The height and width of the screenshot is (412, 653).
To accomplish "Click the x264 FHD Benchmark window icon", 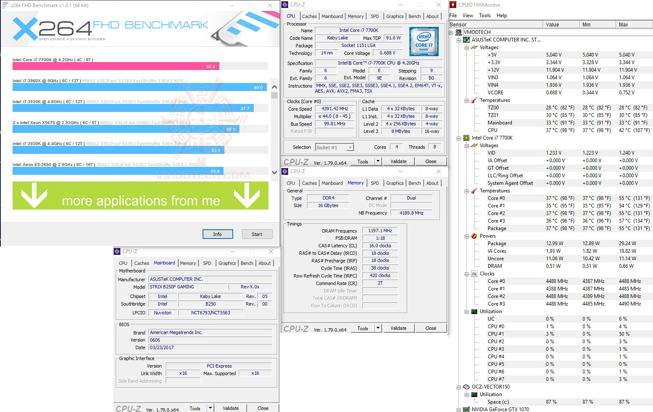I will [x=5, y=5].
